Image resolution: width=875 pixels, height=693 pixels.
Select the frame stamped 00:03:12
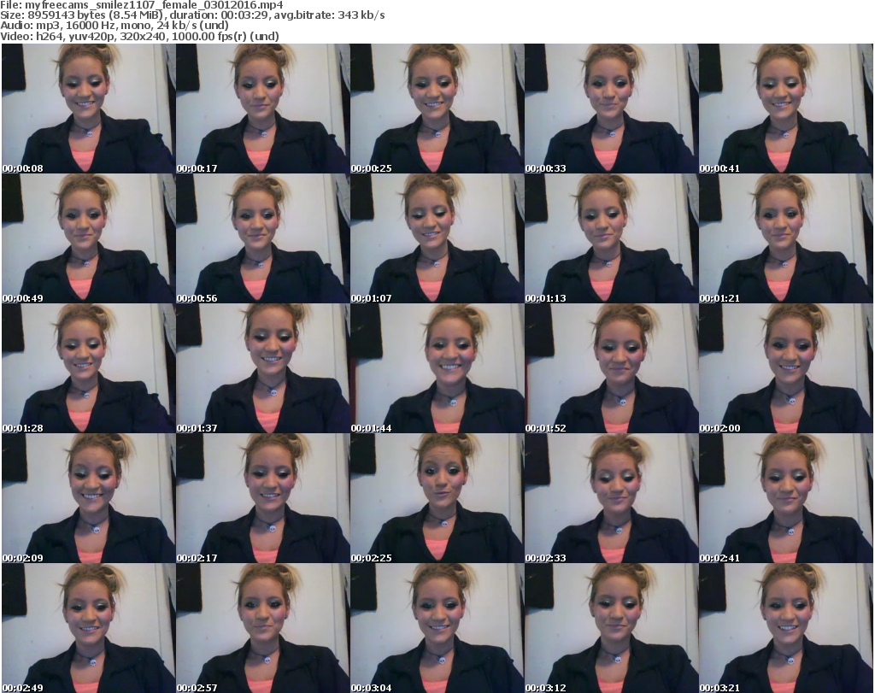(x=611, y=628)
